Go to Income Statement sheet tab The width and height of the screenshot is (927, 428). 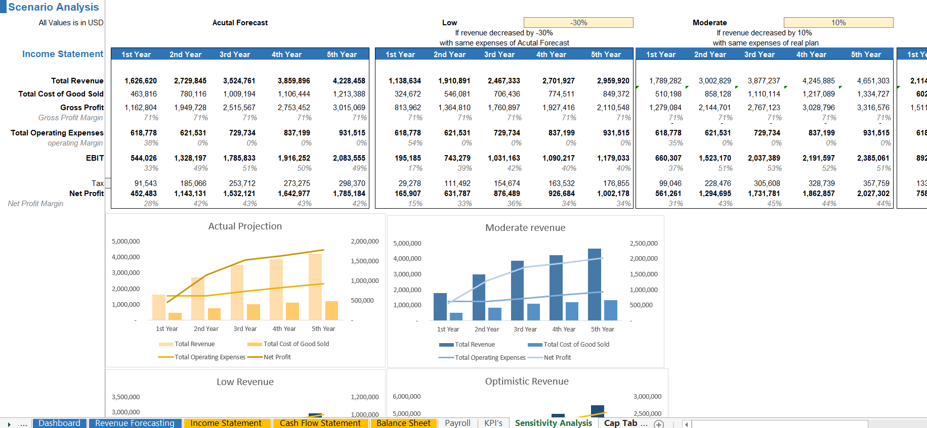226,423
